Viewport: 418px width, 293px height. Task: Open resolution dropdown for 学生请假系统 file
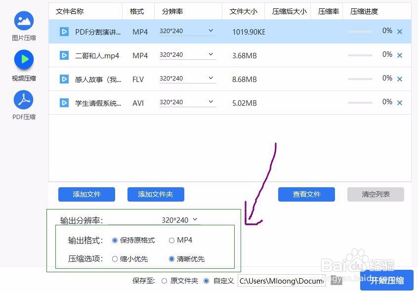click(187, 102)
